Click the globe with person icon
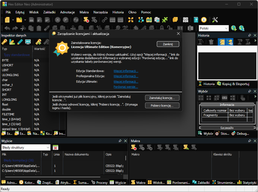 tap(242, 28)
